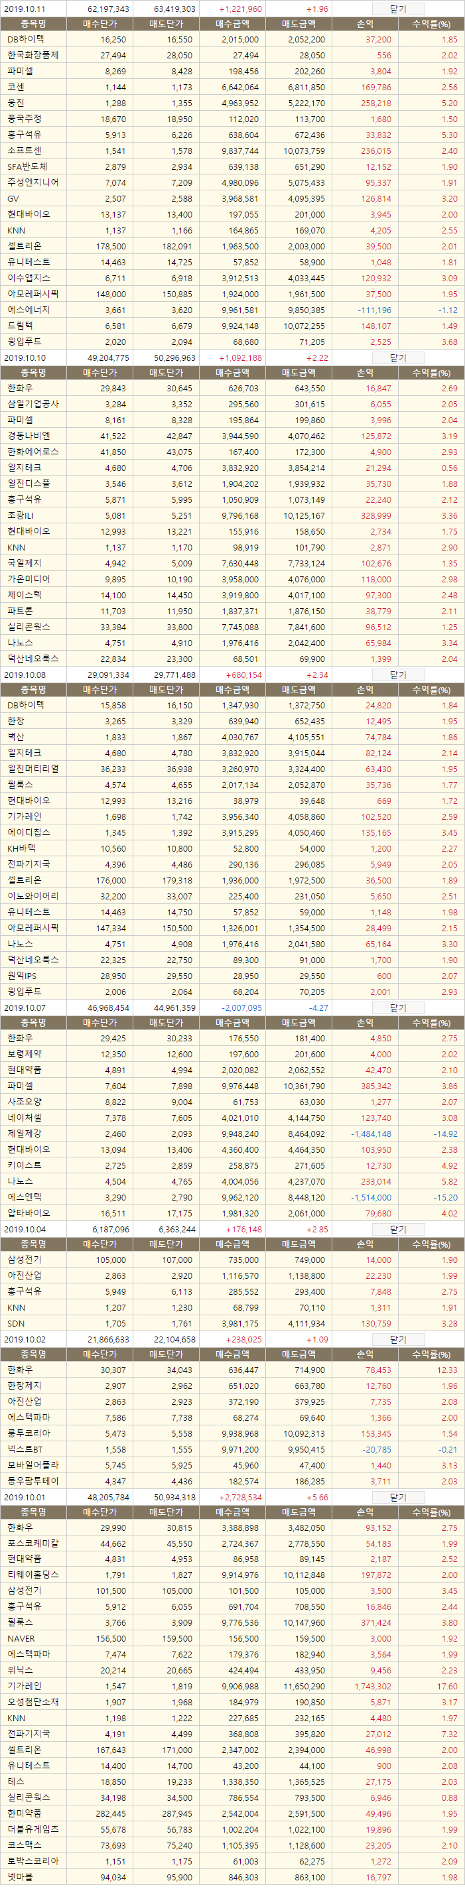Viewport: 465px width, 1889px height.
Task: Select the 일진머티리얼 stock name
Action: click(33, 769)
